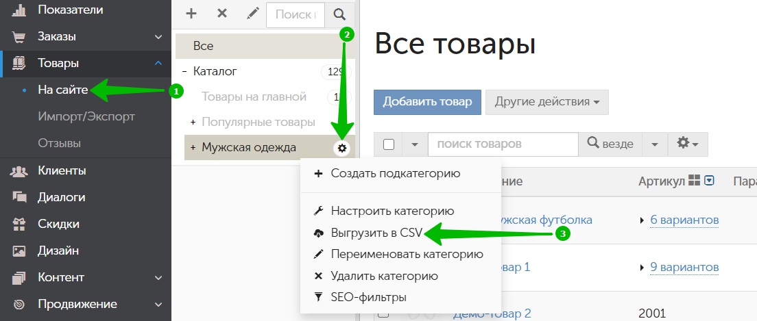Click the везде search button
Screen dimensions: 757x321
click(610, 144)
